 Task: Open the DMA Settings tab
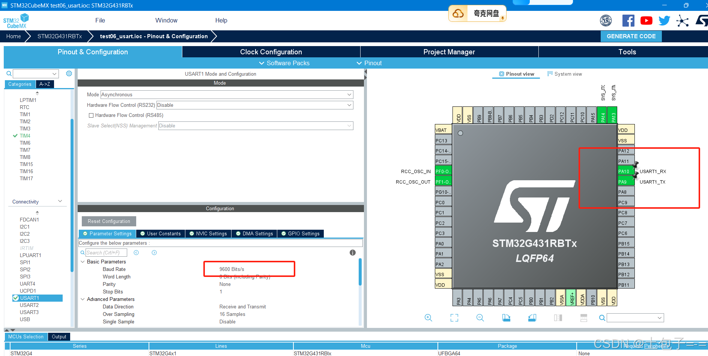point(254,233)
